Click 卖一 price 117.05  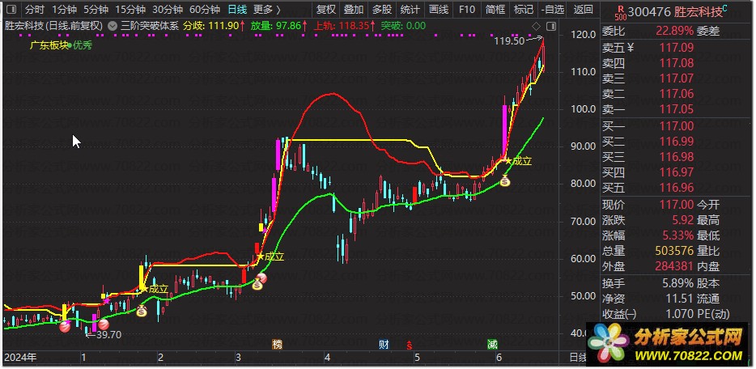point(677,109)
